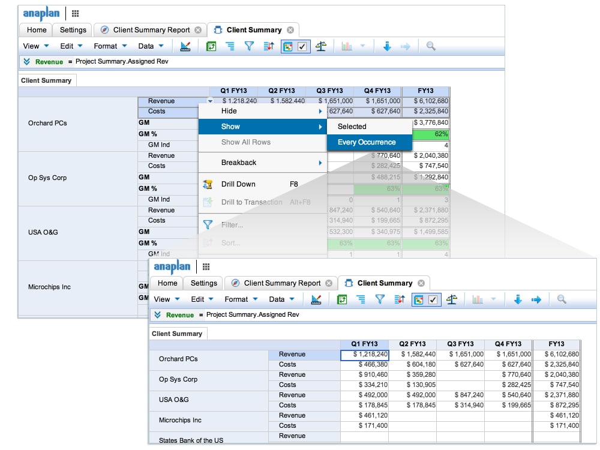
Task: Select Drill Down in the context menu
Action: pyautogui.click(x=263, y=184)
